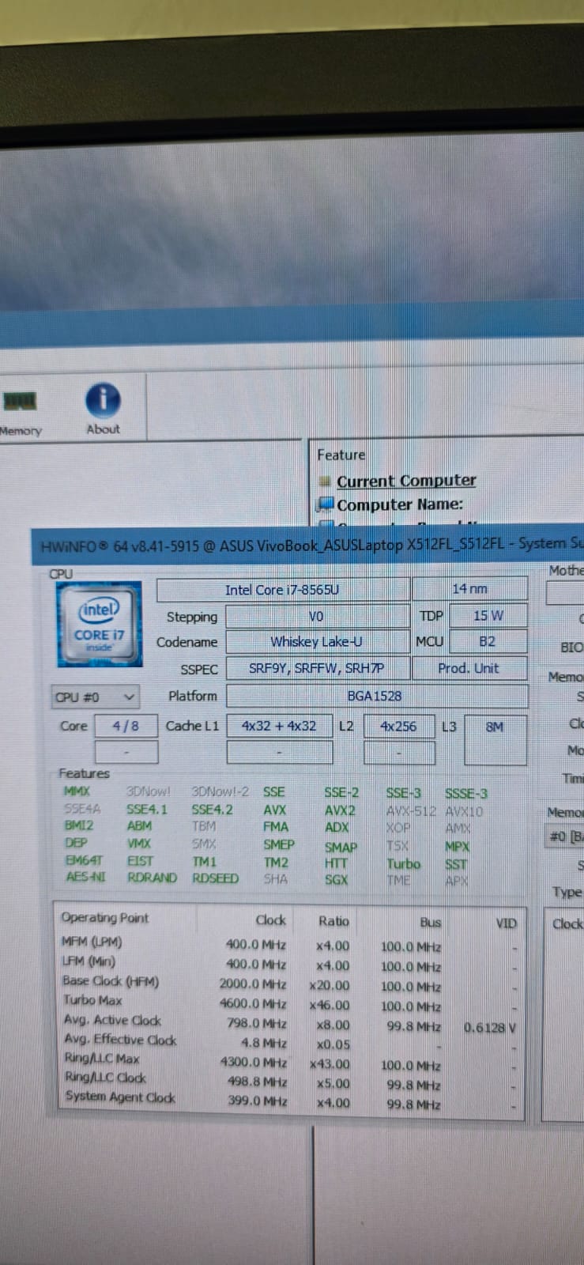Open the Memory toolbar icon
This screenshot has width=584, height=1265.
(x=20, y=413)
